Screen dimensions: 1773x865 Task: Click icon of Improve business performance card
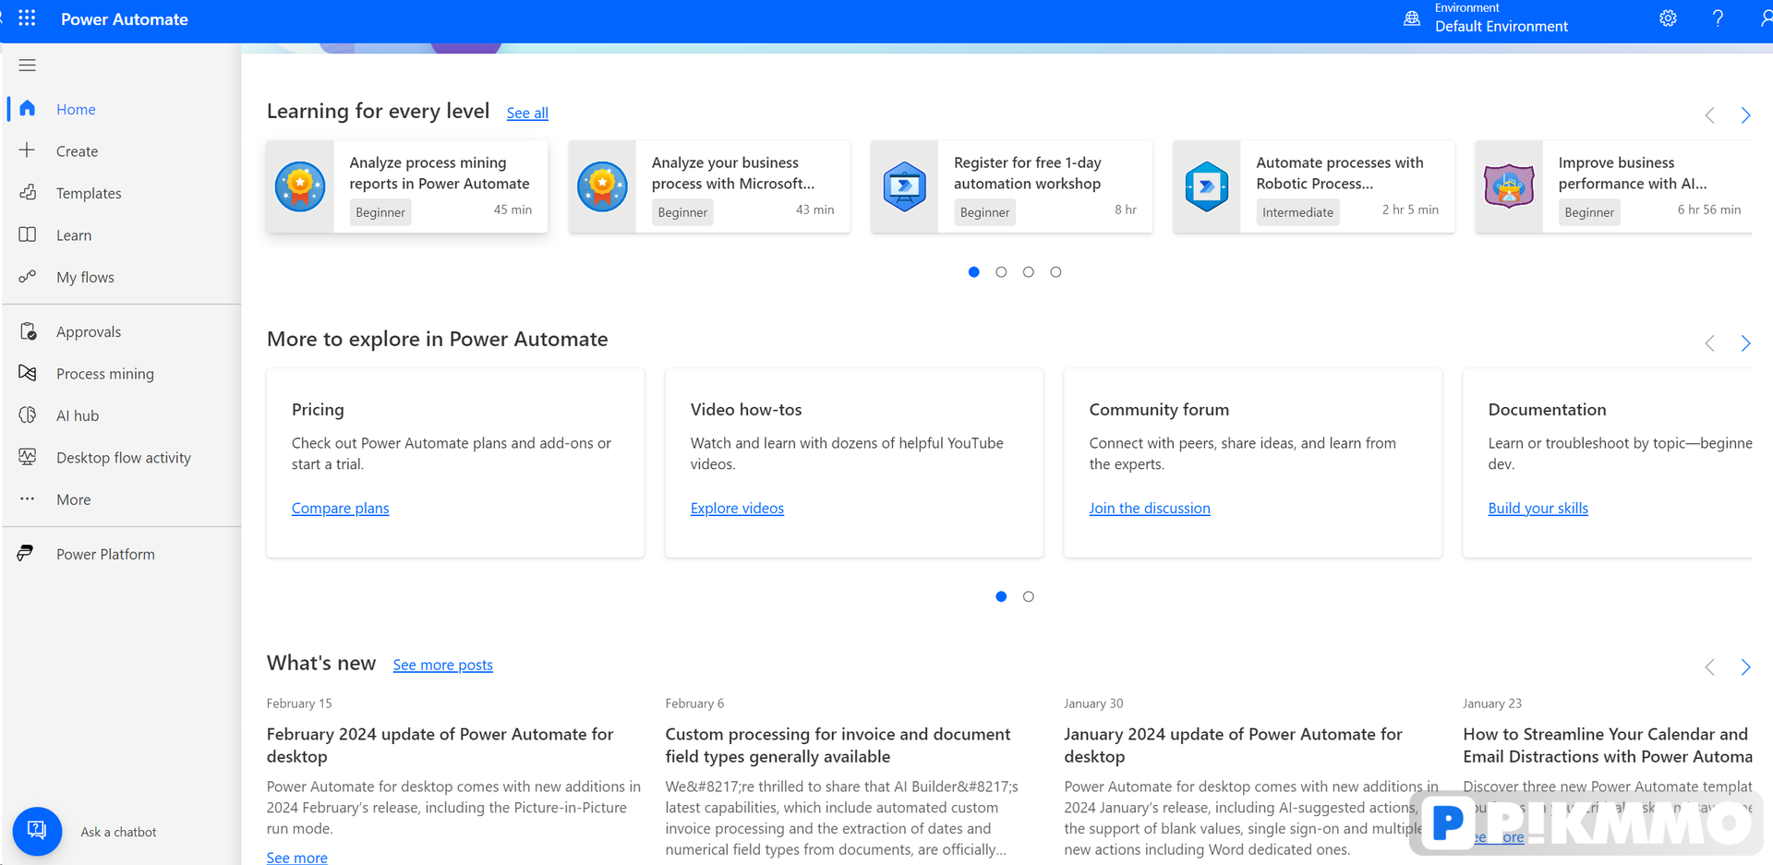(1509, 186)
